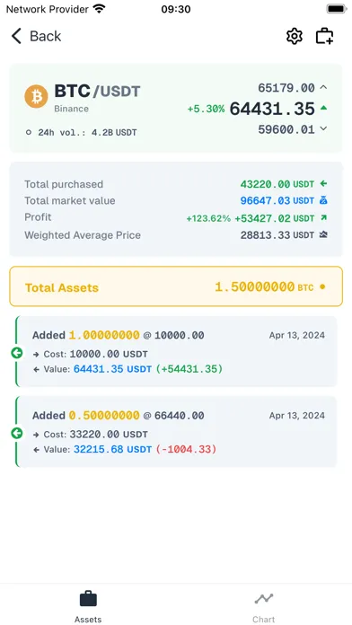The image size is (352, 625).
Task: Switch to the Chart tab
Action: point(264,607)
